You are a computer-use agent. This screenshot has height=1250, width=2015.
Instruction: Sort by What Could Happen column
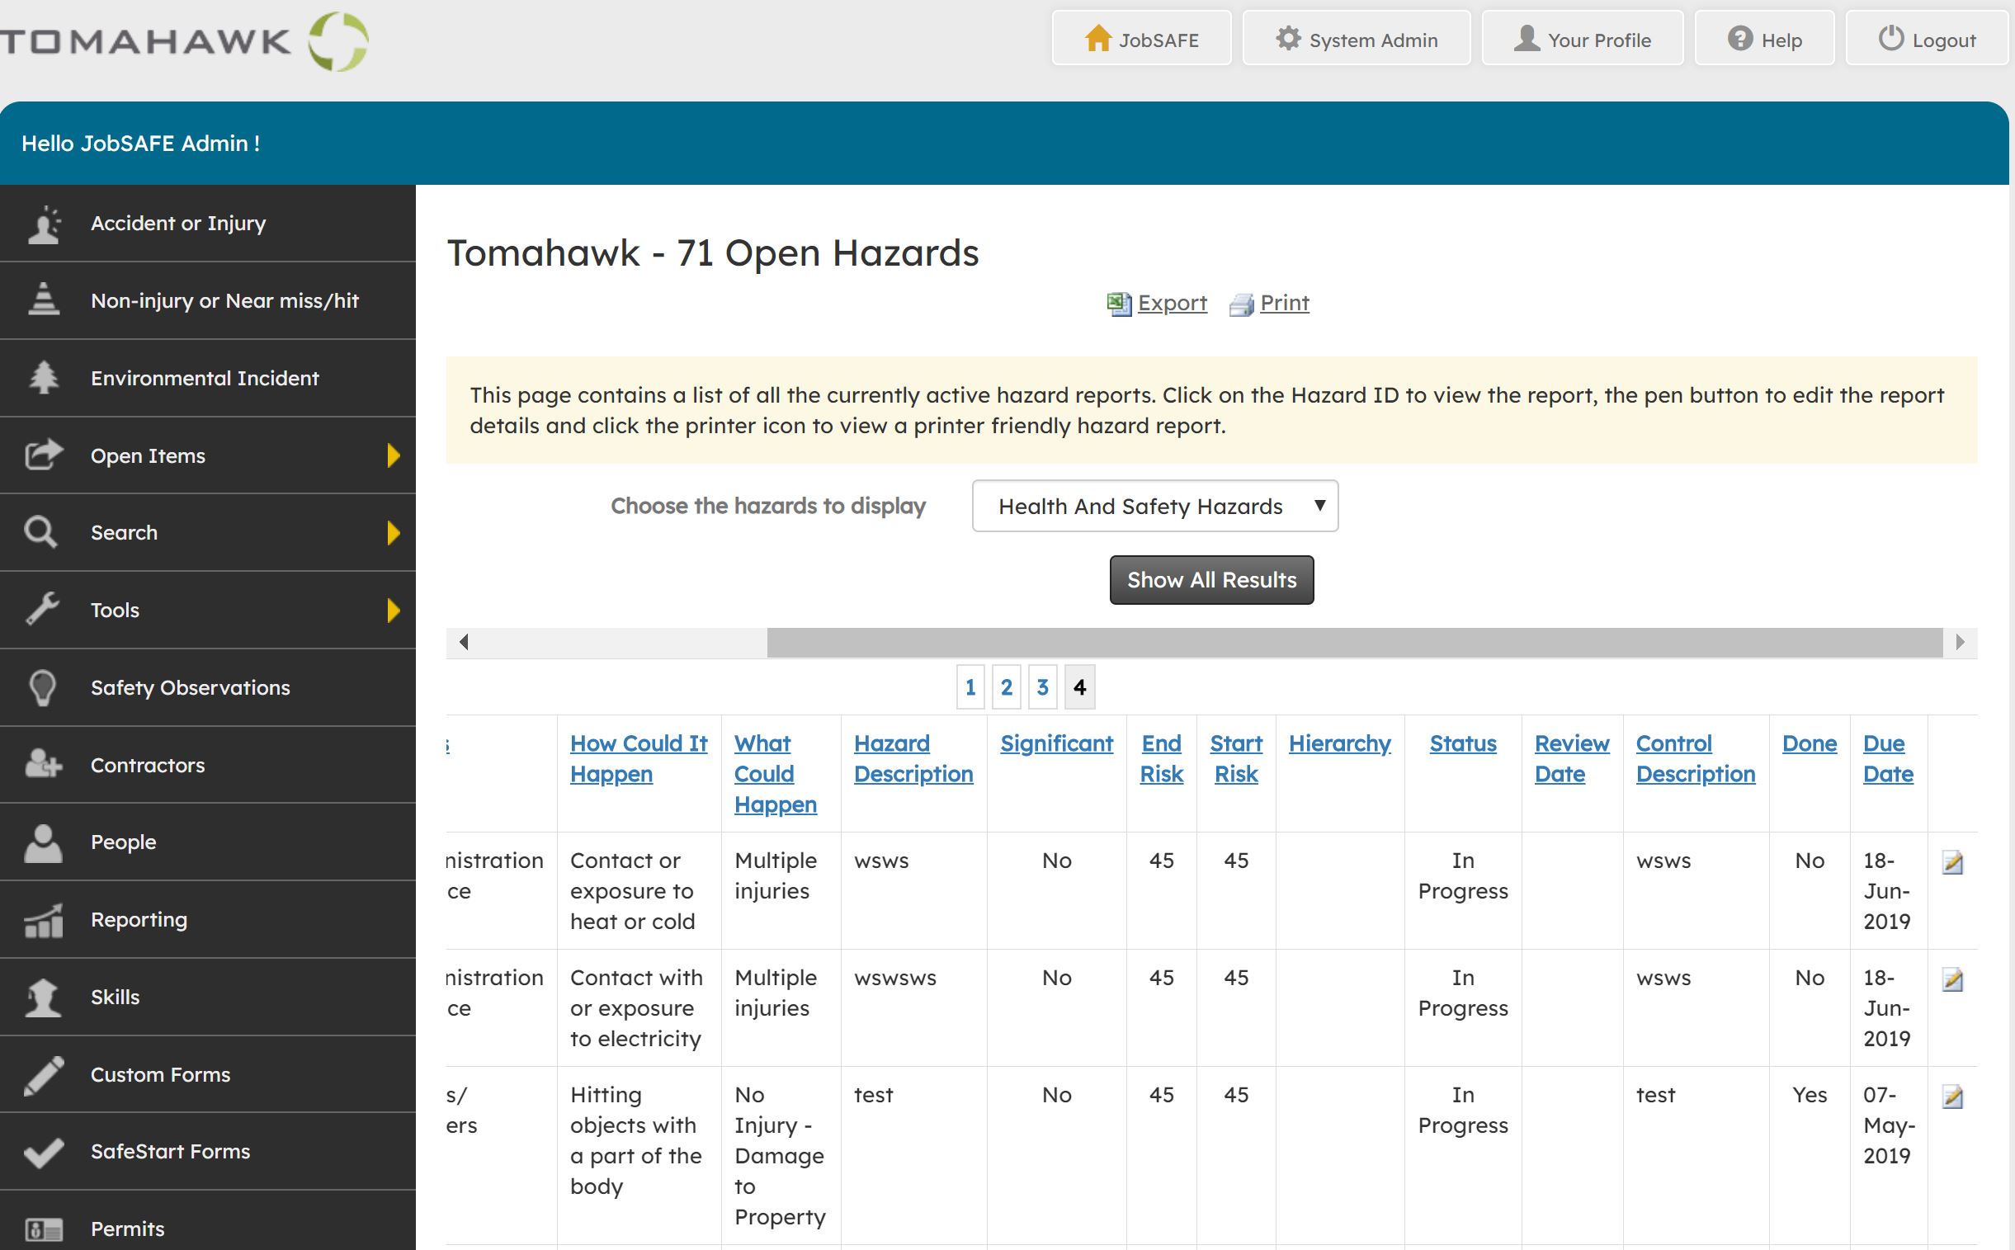point(775,774)
